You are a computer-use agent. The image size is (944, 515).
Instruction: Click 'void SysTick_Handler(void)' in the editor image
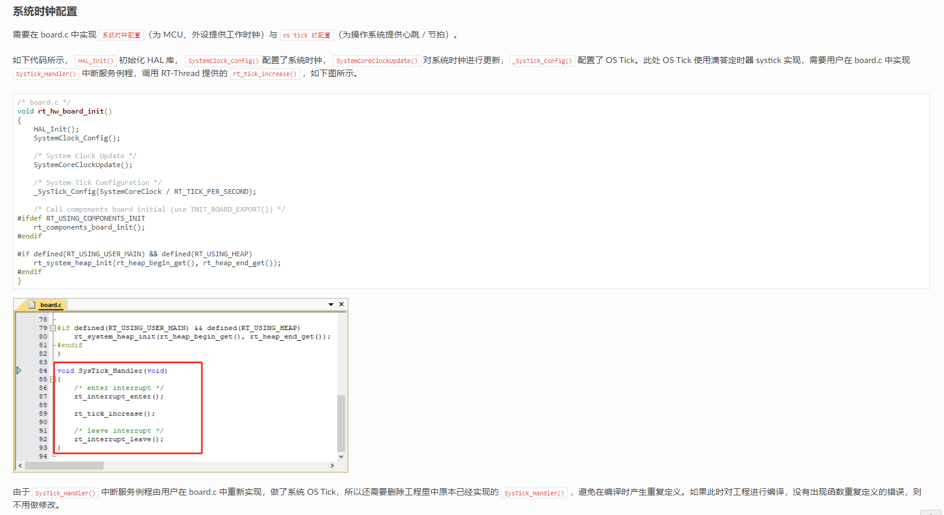tap(112, 370)
